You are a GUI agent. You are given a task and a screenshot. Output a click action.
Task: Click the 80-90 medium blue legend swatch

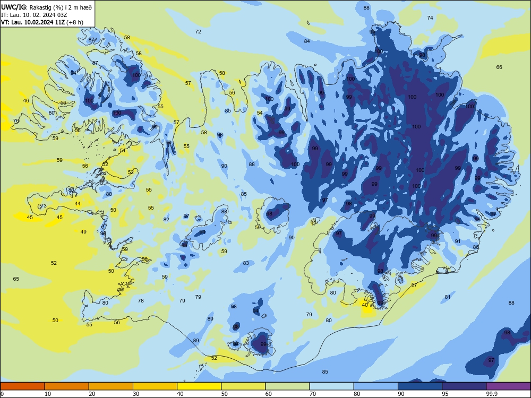(376, 386)
